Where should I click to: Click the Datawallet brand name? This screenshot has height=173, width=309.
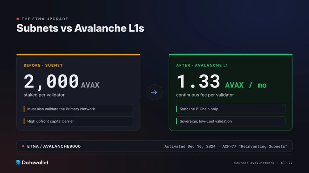(35, 163)
